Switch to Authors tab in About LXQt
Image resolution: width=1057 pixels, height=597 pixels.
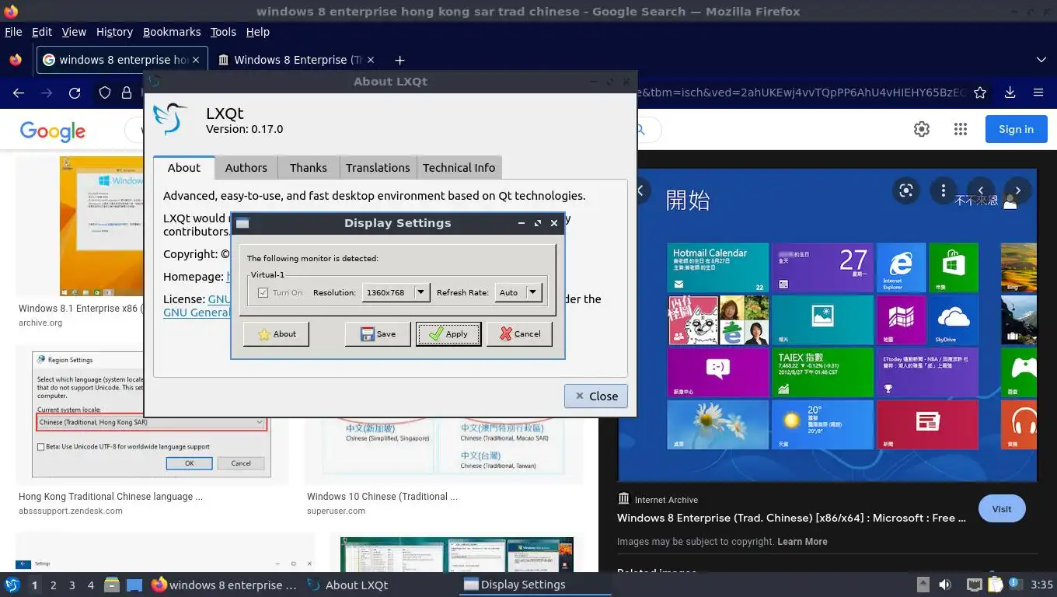tap(246, 167)
